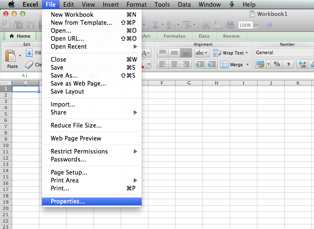
Task: Open the Media Browser toolbar icon
Action: (x=230, y=25)
